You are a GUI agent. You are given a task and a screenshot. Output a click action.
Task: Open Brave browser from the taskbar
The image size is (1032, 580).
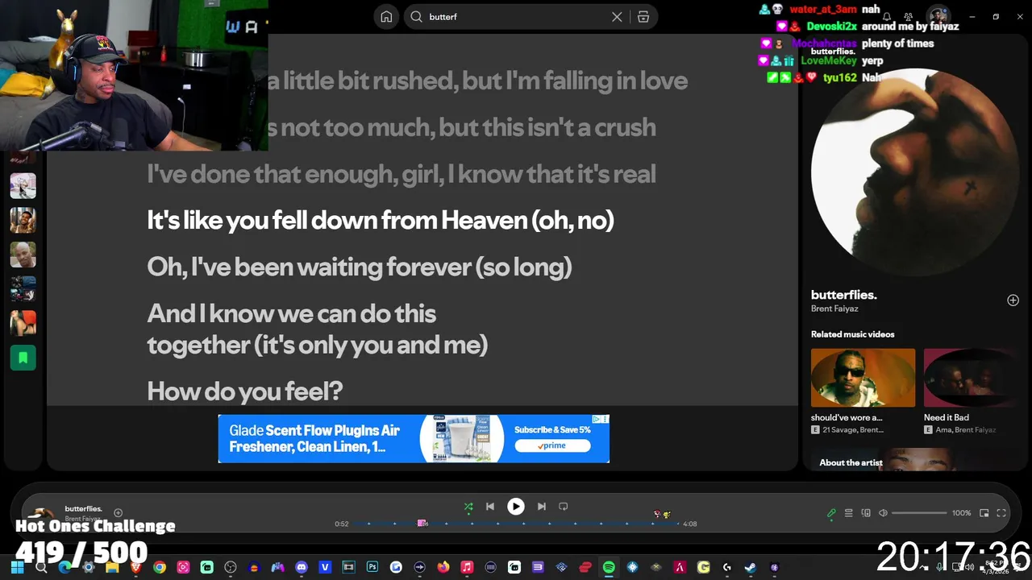[136, 567]
